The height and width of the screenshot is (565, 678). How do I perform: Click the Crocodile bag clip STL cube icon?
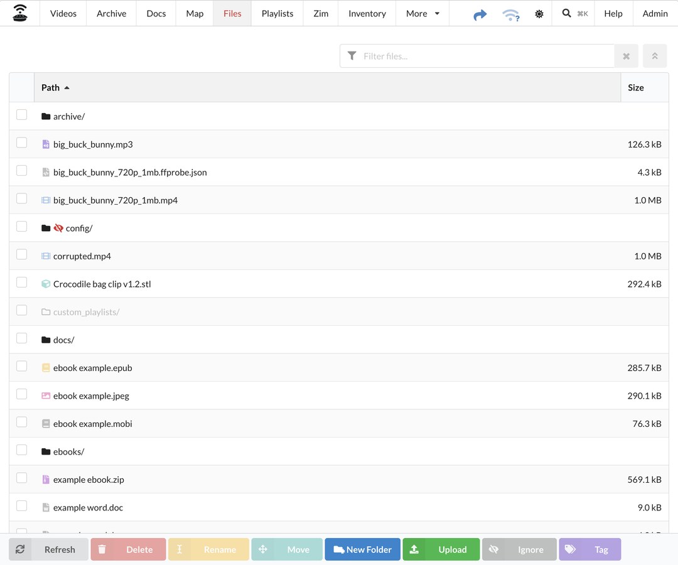point(46,284)
